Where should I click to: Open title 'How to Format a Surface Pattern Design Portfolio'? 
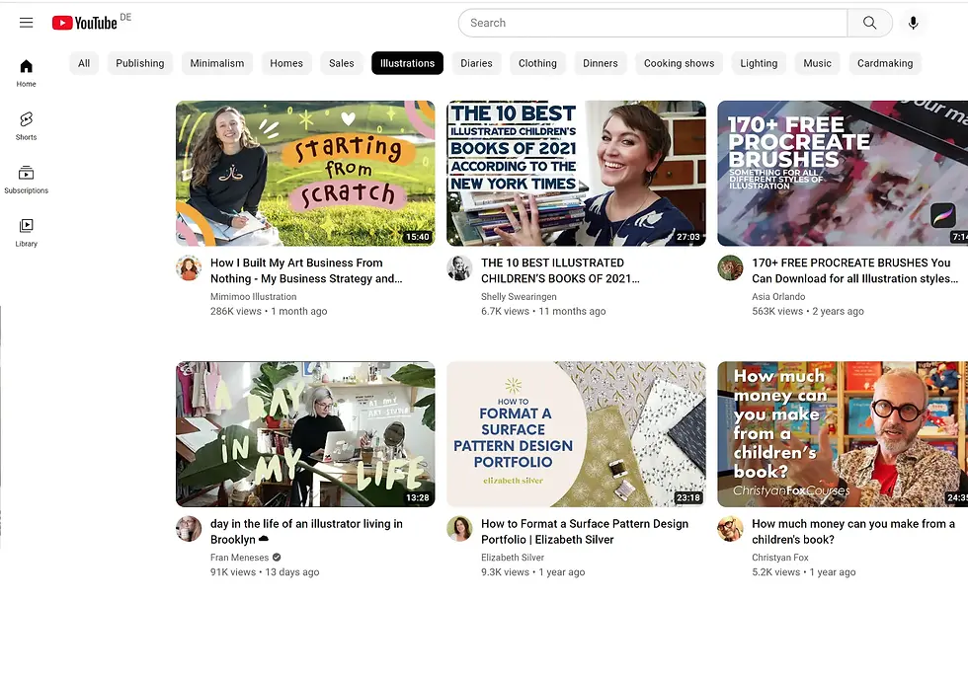585,532
